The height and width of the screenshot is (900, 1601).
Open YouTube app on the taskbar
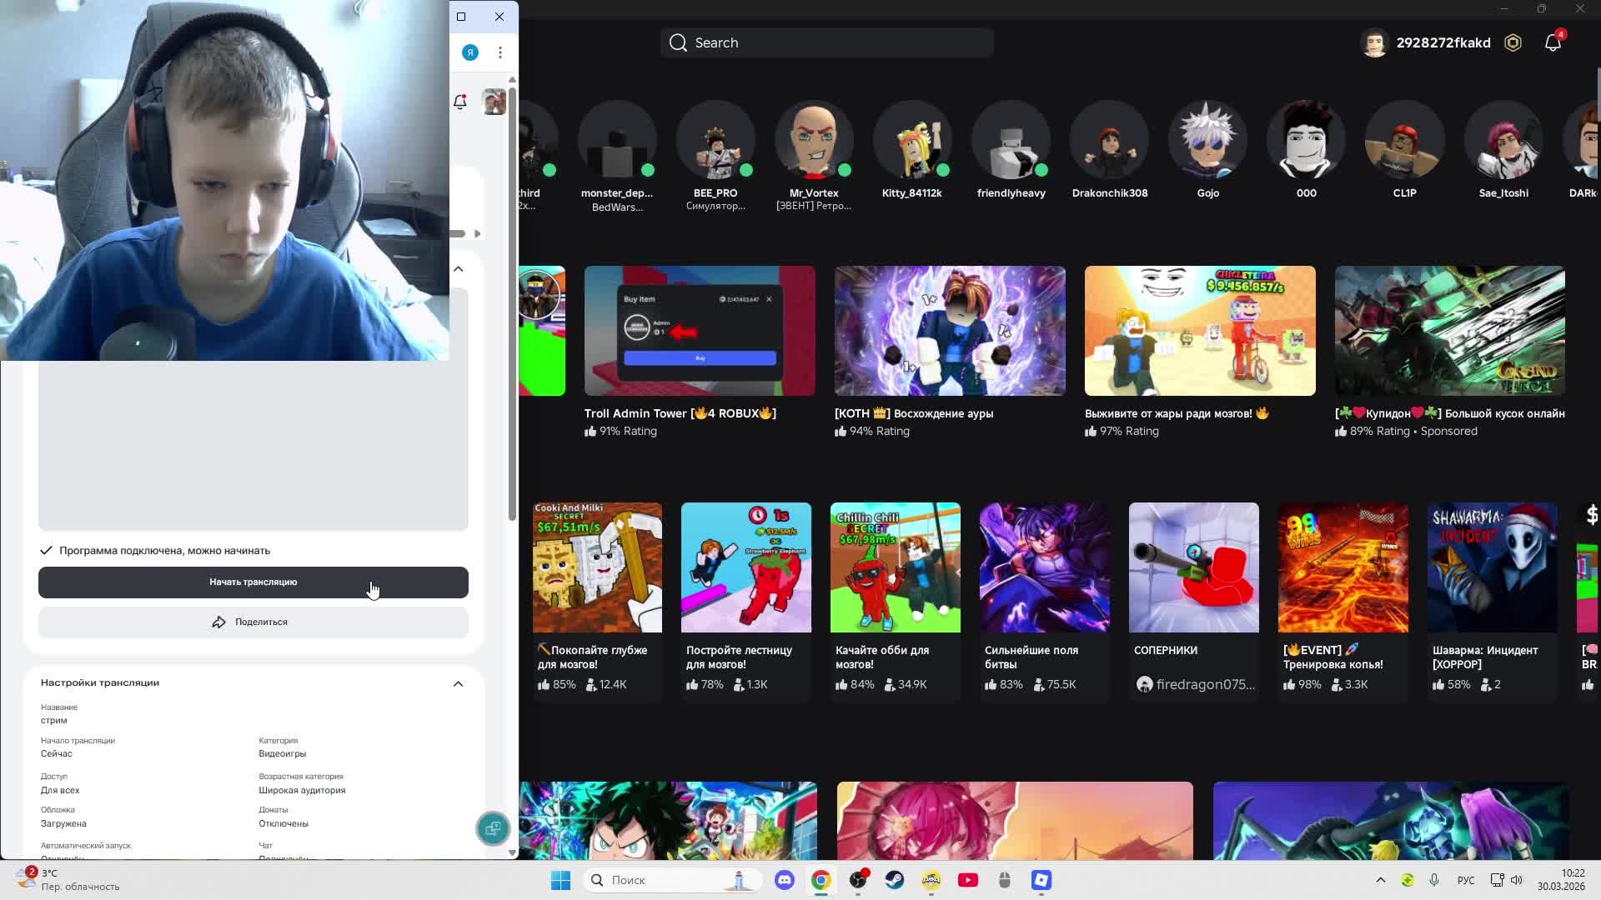click(x=968, y=880)
